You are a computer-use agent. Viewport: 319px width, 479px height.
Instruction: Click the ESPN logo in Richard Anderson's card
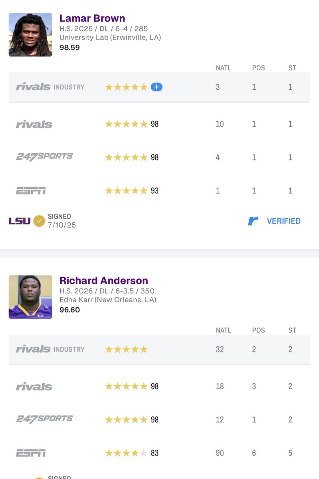pos(31,453)
